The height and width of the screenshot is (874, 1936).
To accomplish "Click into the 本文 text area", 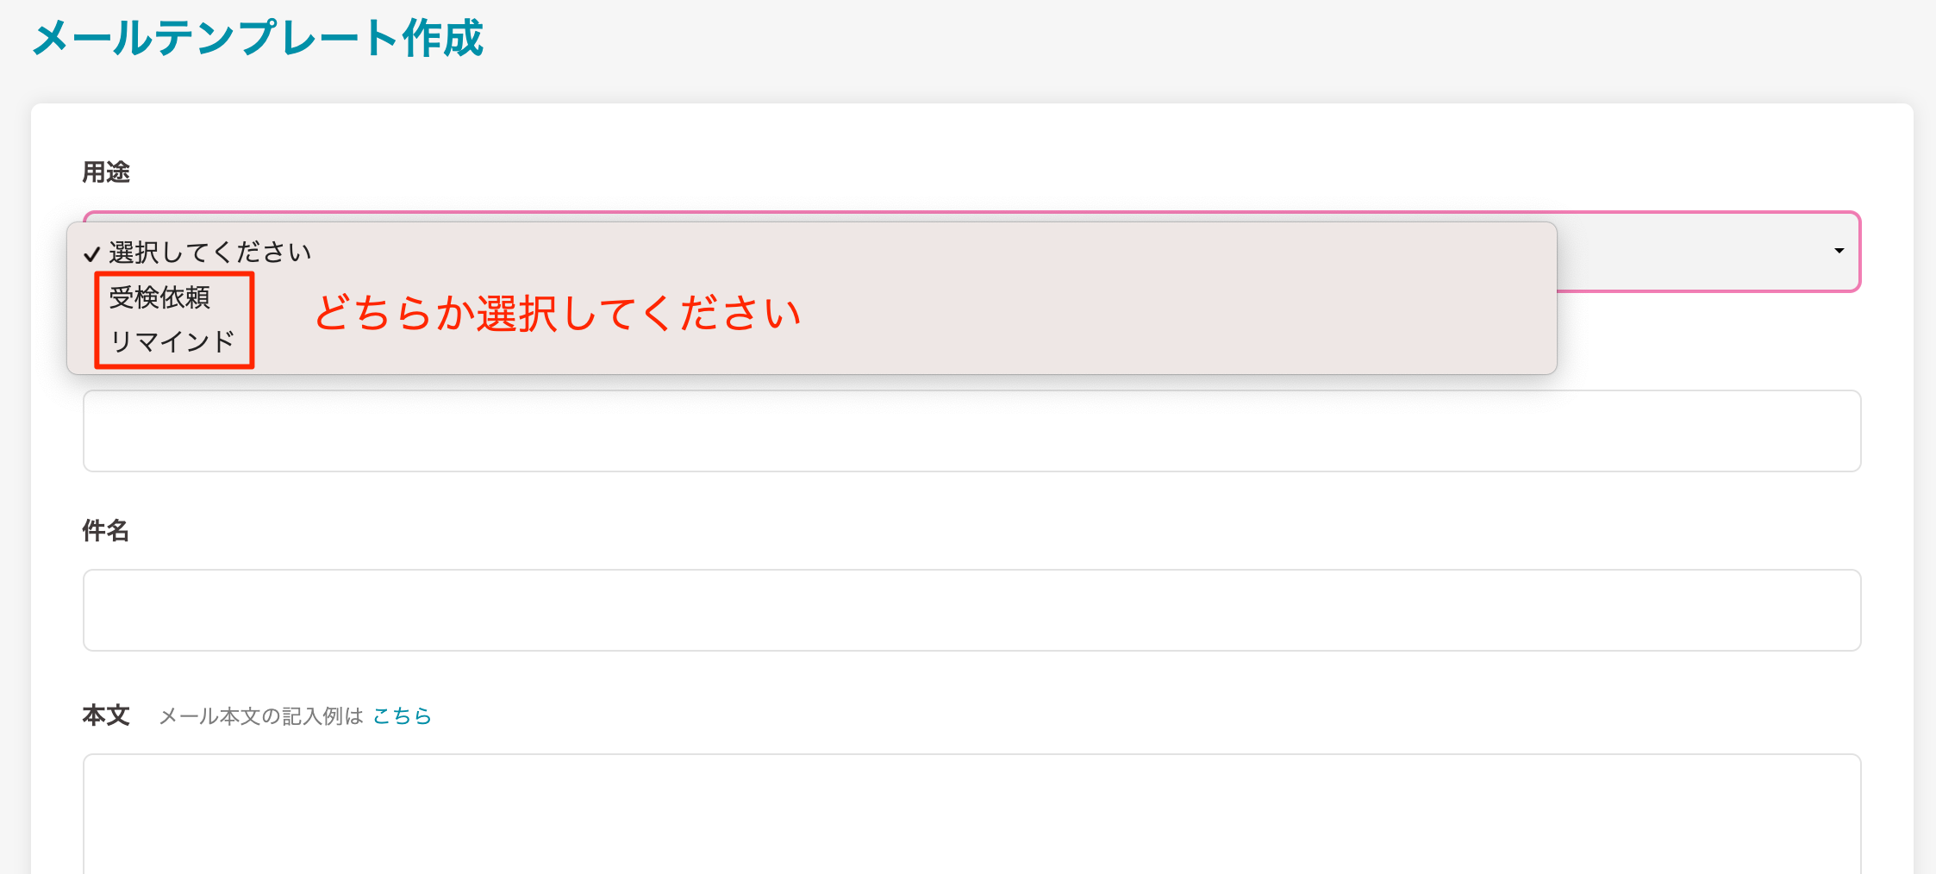I will click(971, 813).
